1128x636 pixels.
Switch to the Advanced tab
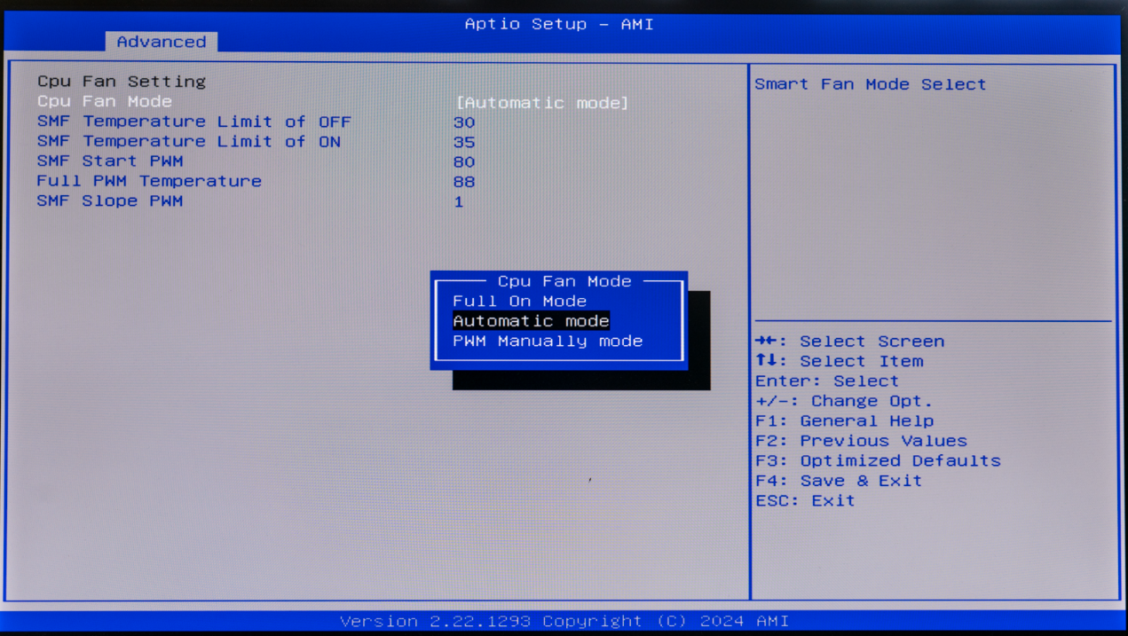161,42
